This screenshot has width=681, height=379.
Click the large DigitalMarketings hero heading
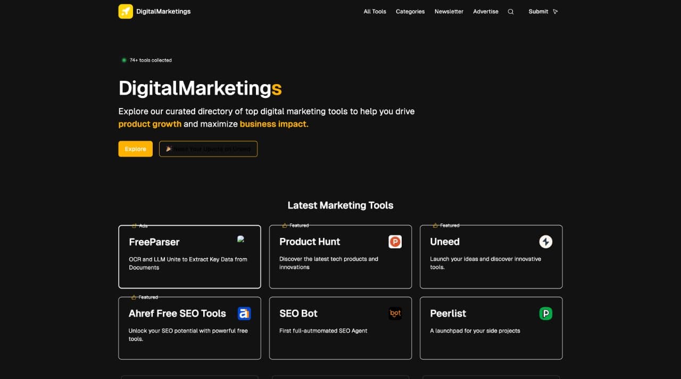[x=200, y=88]
